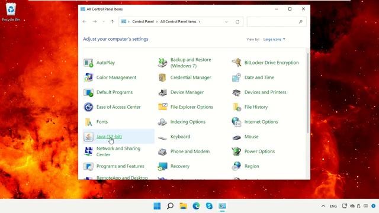Go up one level arrow

pos(112,22)
